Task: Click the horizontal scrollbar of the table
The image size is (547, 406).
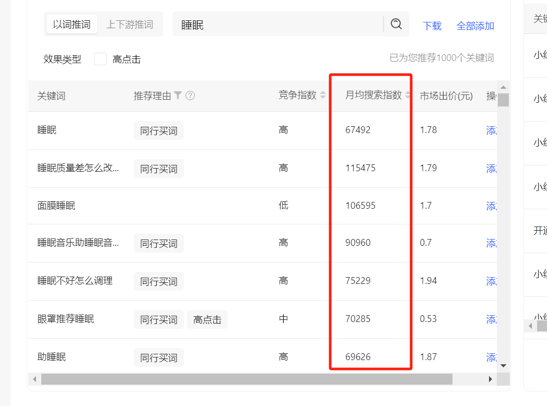Action: click(x=247, y=379)
